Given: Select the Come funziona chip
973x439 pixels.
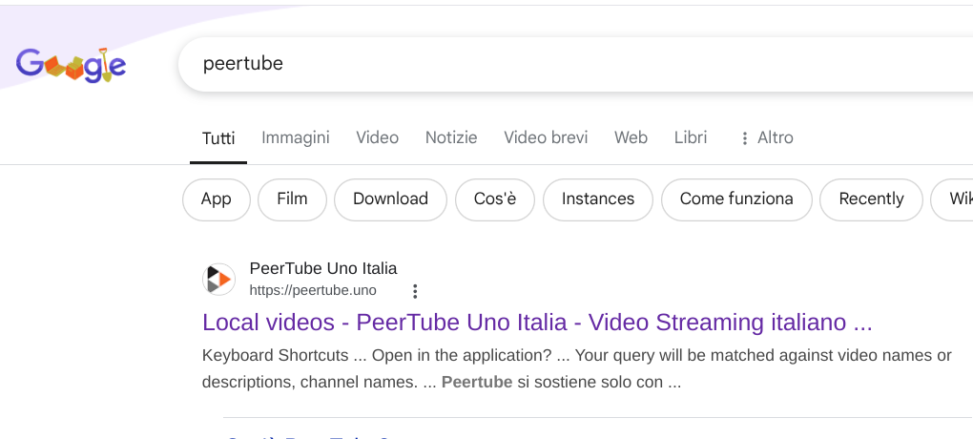Looking at the screenshot, I should click(735, 199).
